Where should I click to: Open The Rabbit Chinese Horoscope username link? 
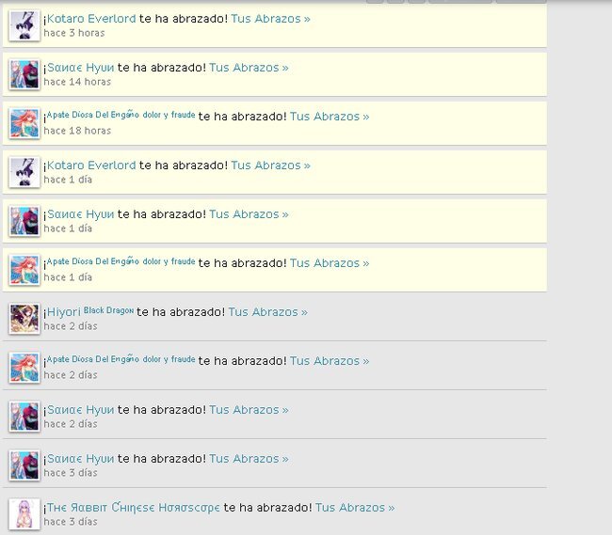[x=134, y=508]
